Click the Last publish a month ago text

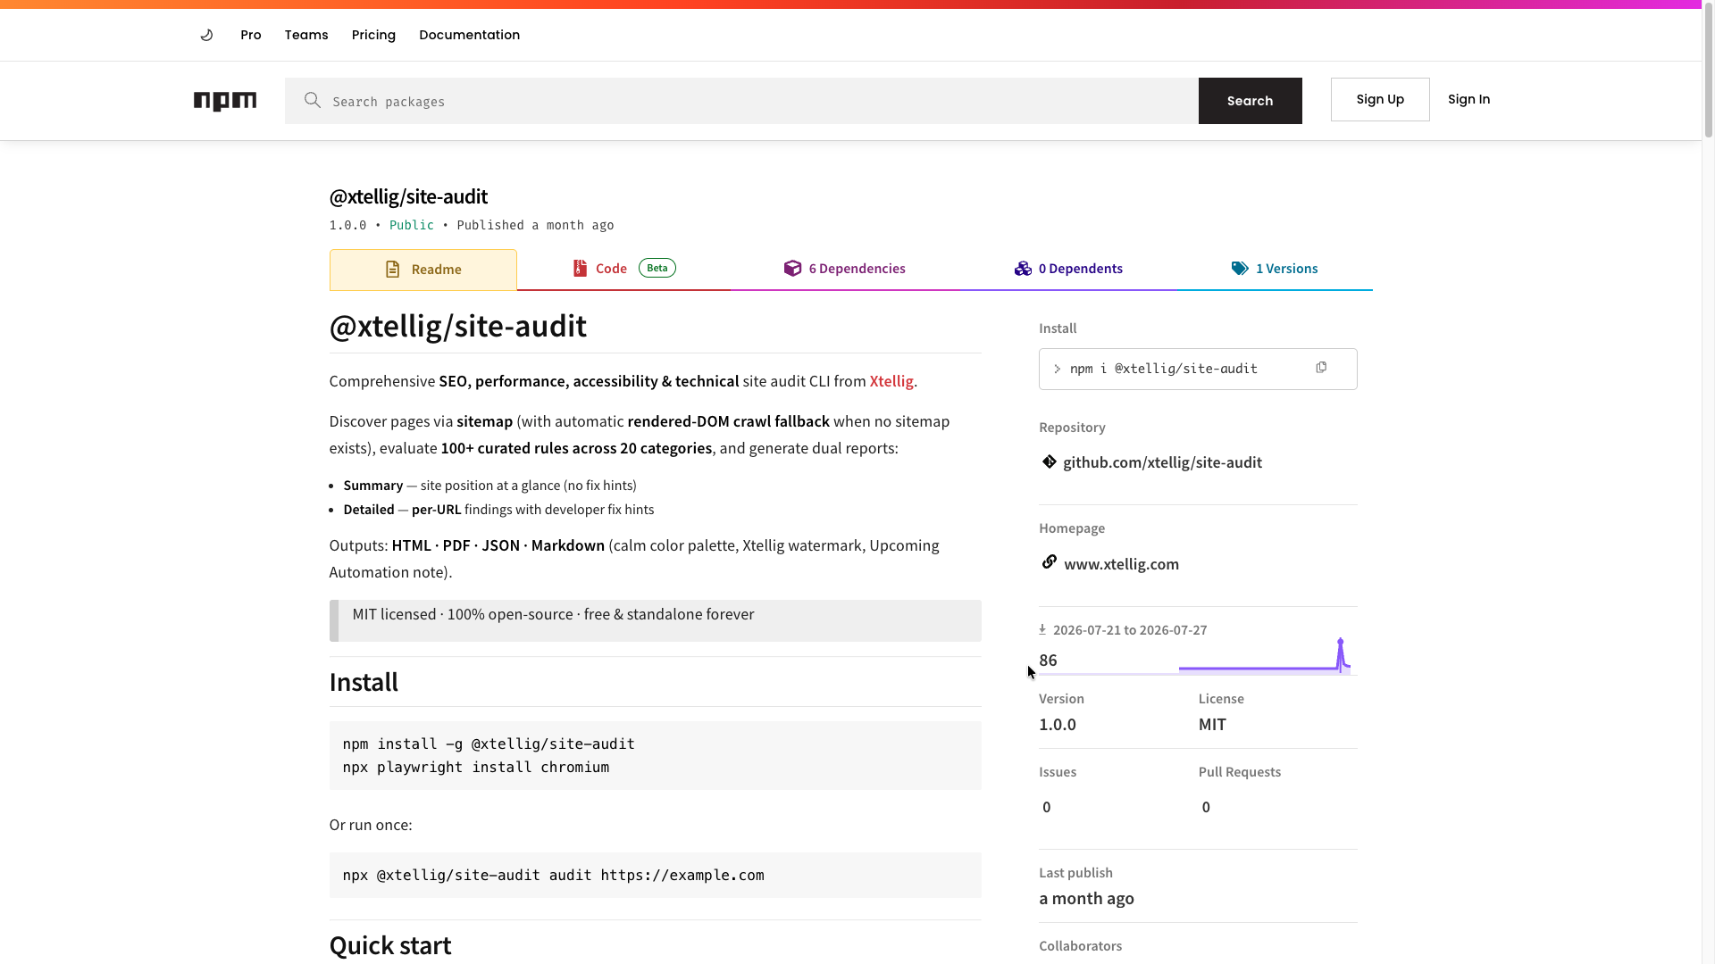[1086, 899]
